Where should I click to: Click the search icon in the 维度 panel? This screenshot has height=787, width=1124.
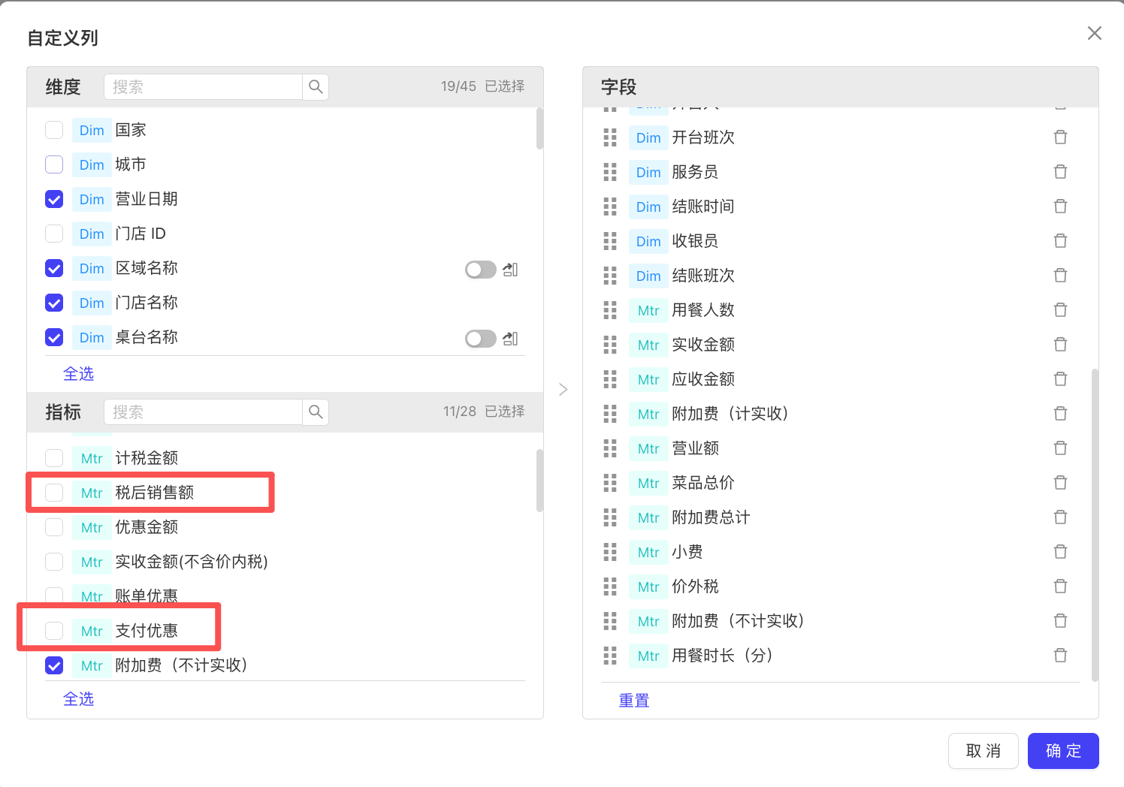click(x=316, y=87)
